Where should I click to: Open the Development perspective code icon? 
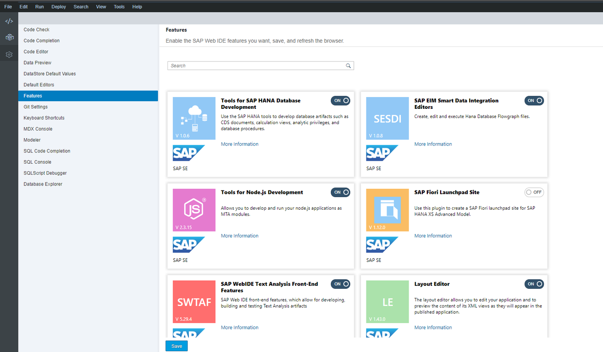(x=9, y=21)
